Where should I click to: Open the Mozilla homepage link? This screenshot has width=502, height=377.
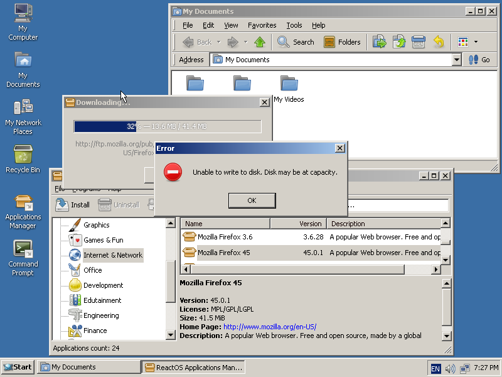coord(269,327)
